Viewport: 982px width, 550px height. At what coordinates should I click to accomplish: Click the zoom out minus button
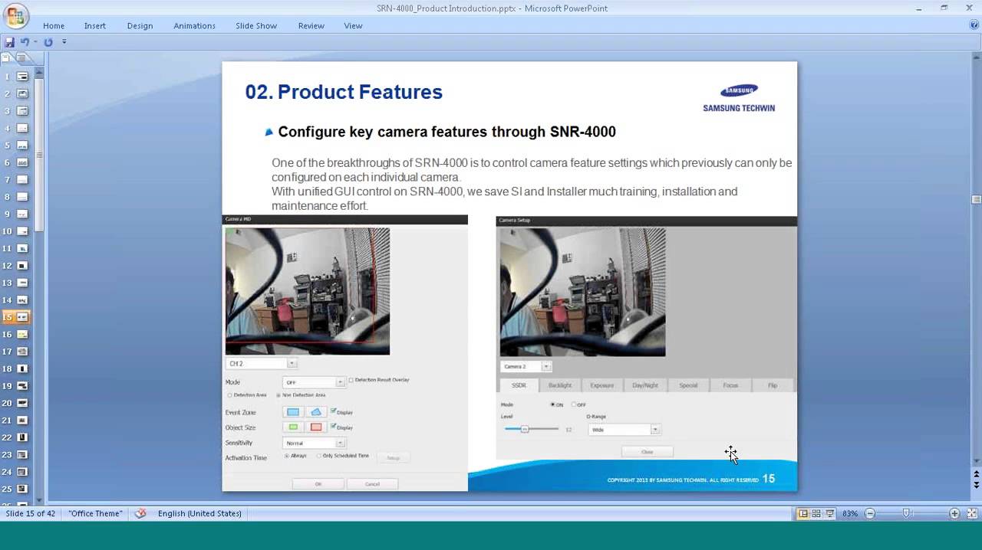tap(870, 513)
